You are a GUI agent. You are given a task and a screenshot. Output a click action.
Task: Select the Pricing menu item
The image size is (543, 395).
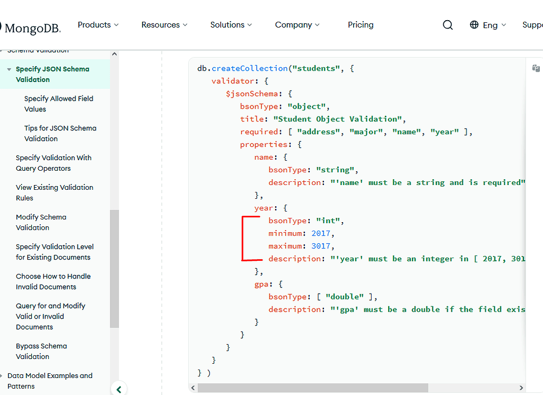[361, 24]
